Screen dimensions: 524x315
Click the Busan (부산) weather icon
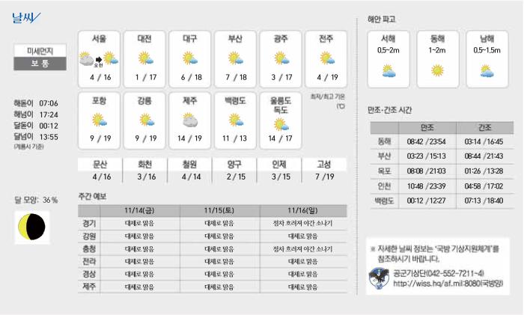point(235,58)
